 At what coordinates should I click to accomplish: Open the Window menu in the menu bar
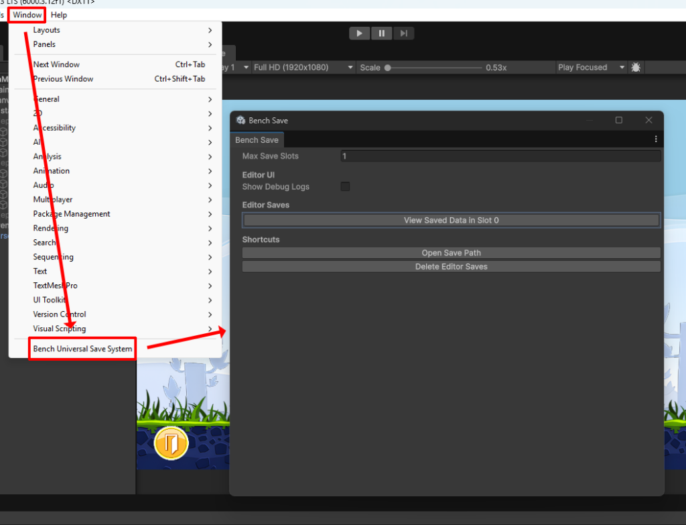27,15
